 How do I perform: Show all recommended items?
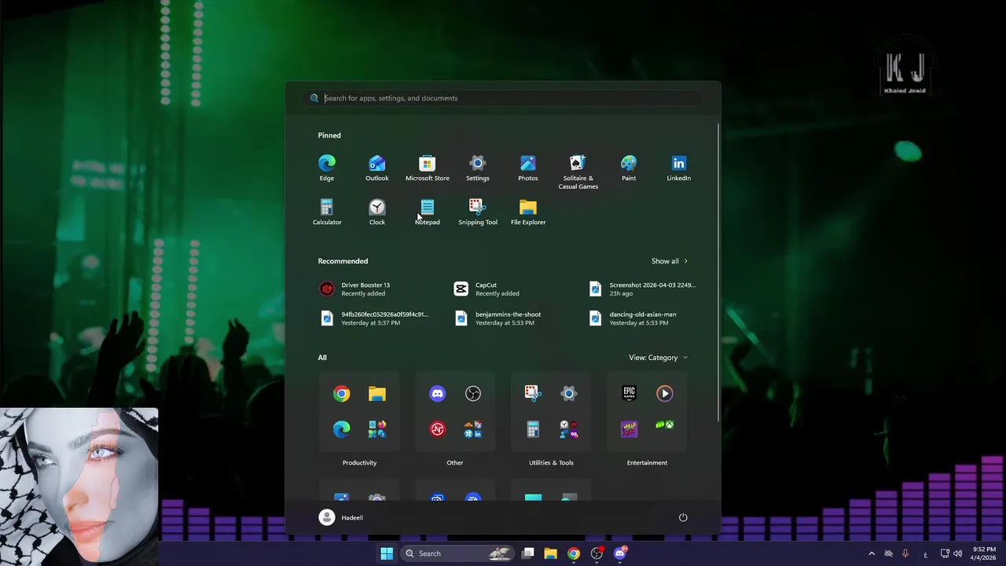670,261
